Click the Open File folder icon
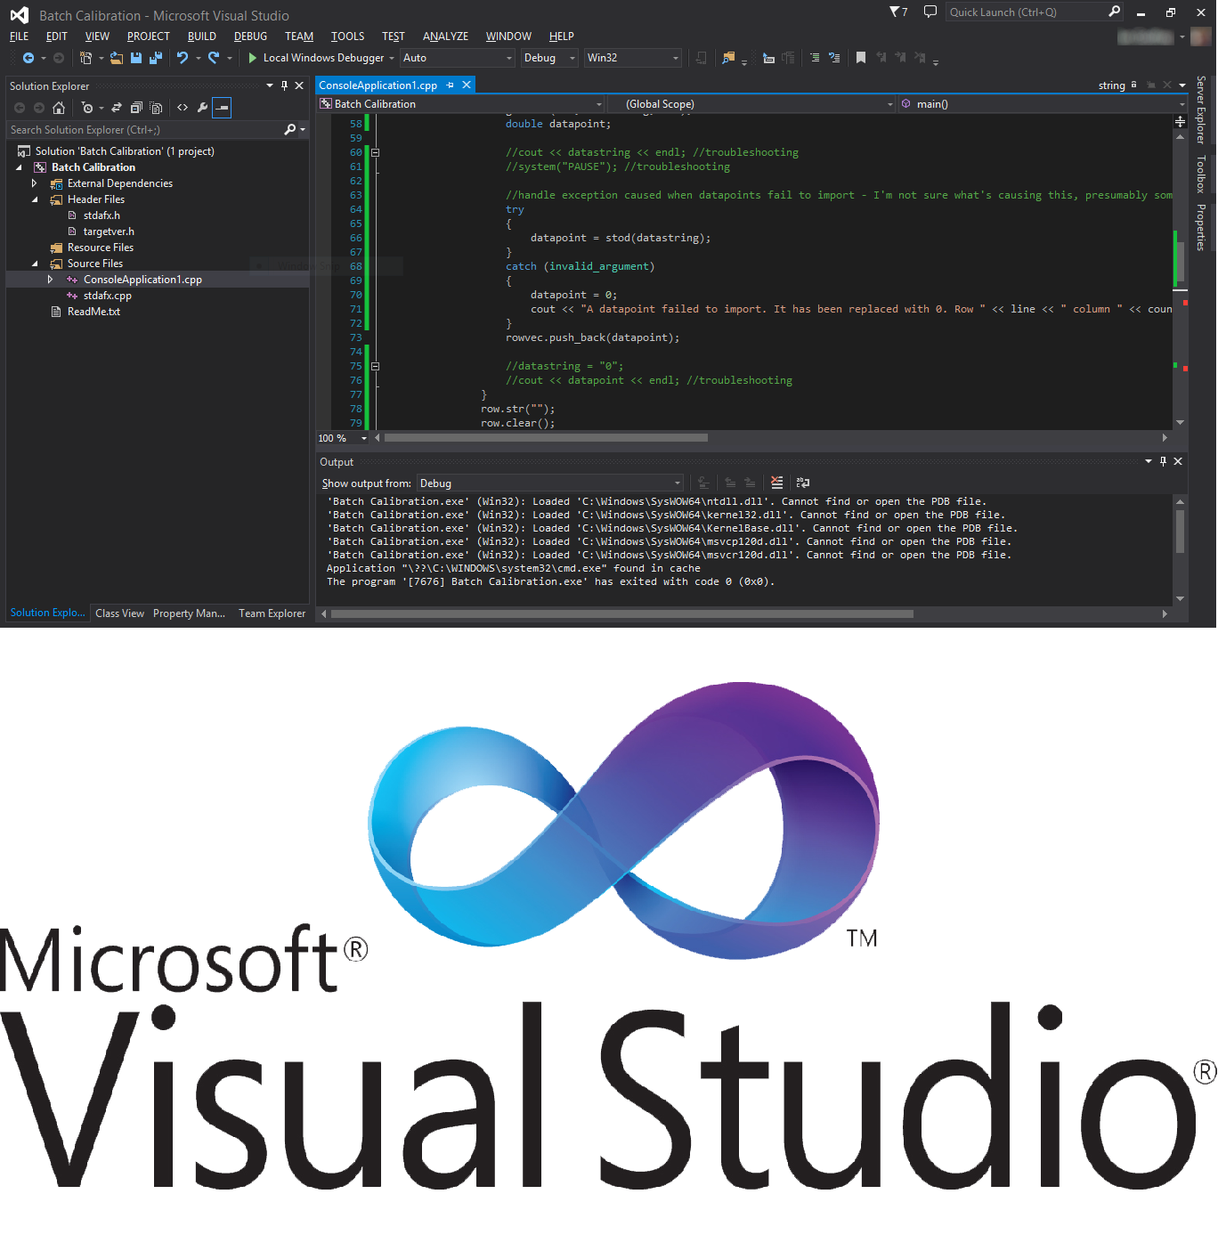This screenshot has height=1259, width=1218. (117, 58)
